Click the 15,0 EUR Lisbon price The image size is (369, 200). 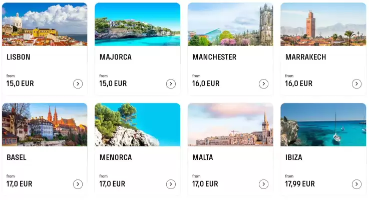(x=20, y=83)
